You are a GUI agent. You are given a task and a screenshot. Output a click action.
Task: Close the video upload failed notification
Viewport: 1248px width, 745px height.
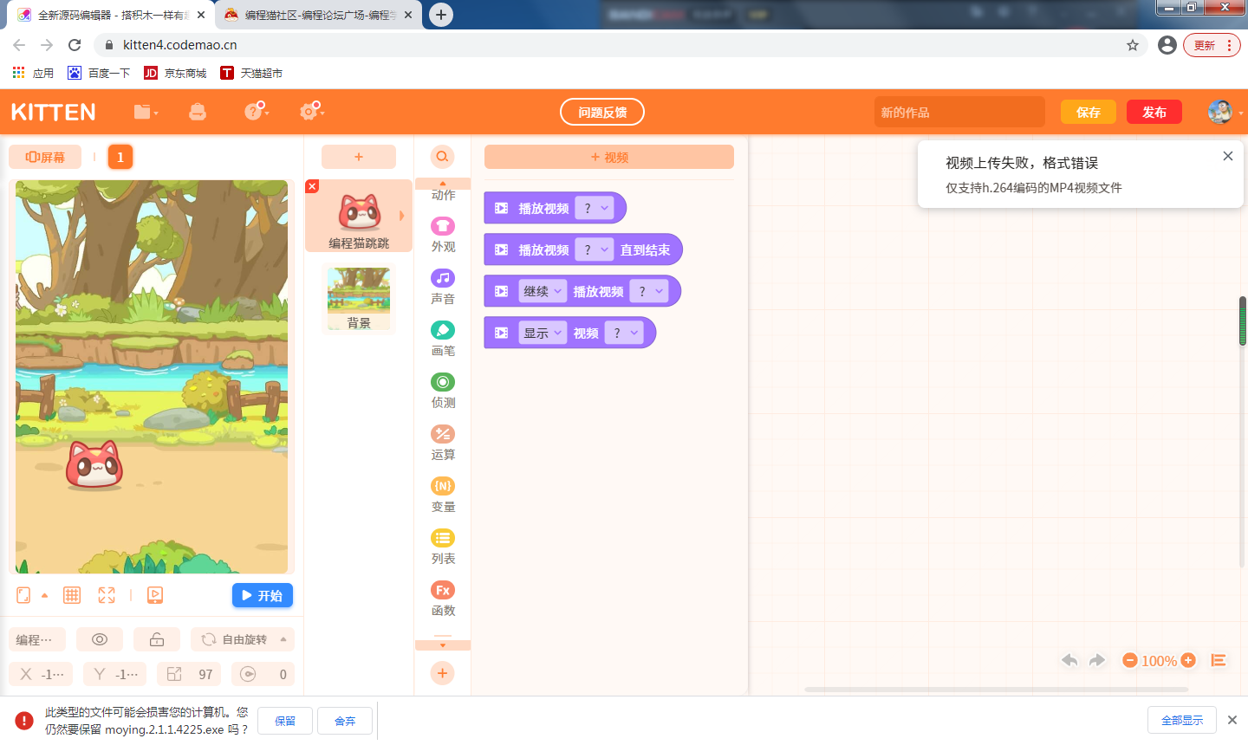pyautogui.click(x=1227, y=156)
